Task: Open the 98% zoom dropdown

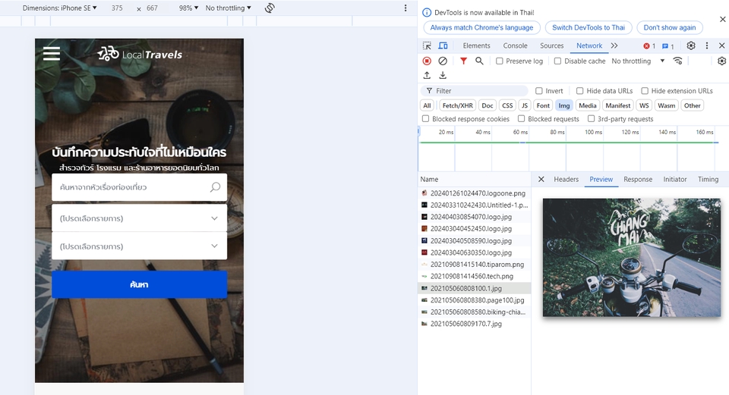Action: tap(189, 8)
